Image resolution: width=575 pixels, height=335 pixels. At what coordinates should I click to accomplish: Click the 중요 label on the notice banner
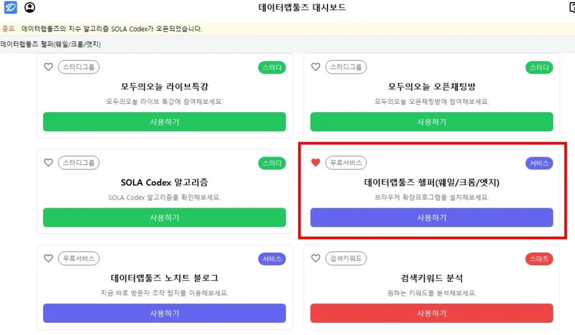tap(8, 29)
